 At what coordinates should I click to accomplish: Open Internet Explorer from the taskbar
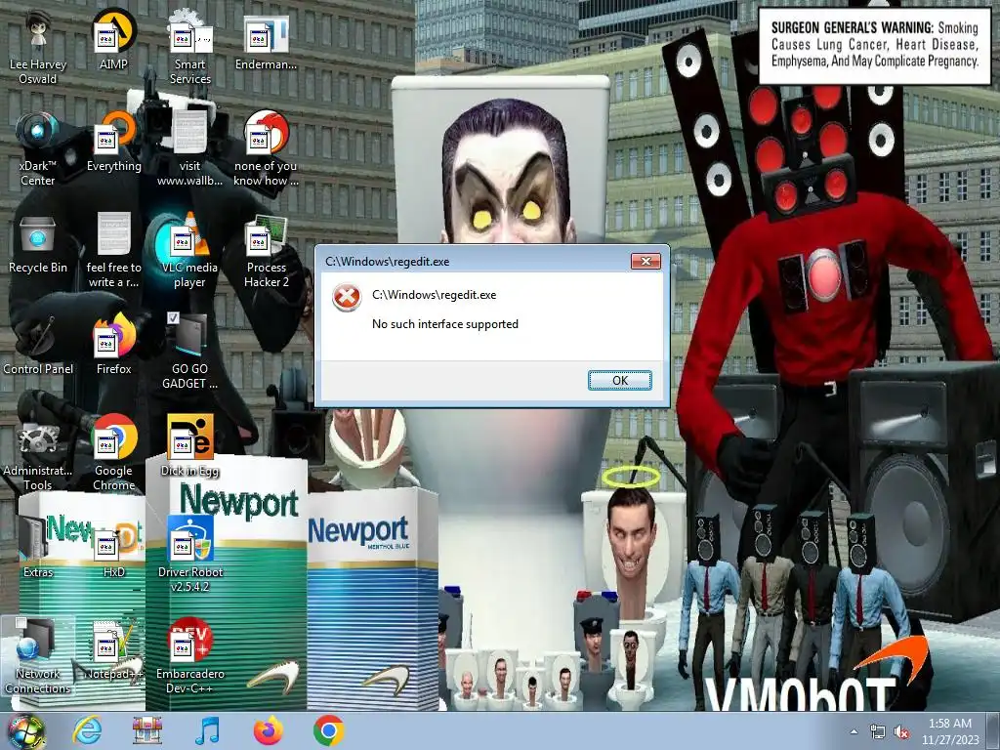(87, 730)
